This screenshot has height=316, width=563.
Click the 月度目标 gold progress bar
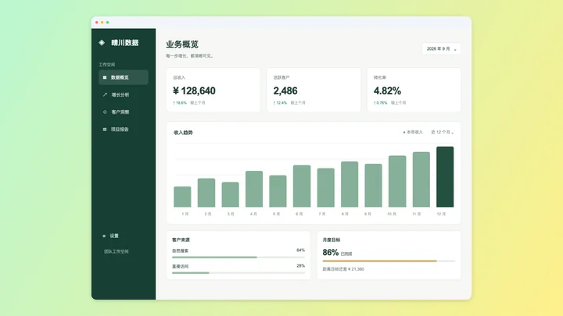click(x=389, y=261)
